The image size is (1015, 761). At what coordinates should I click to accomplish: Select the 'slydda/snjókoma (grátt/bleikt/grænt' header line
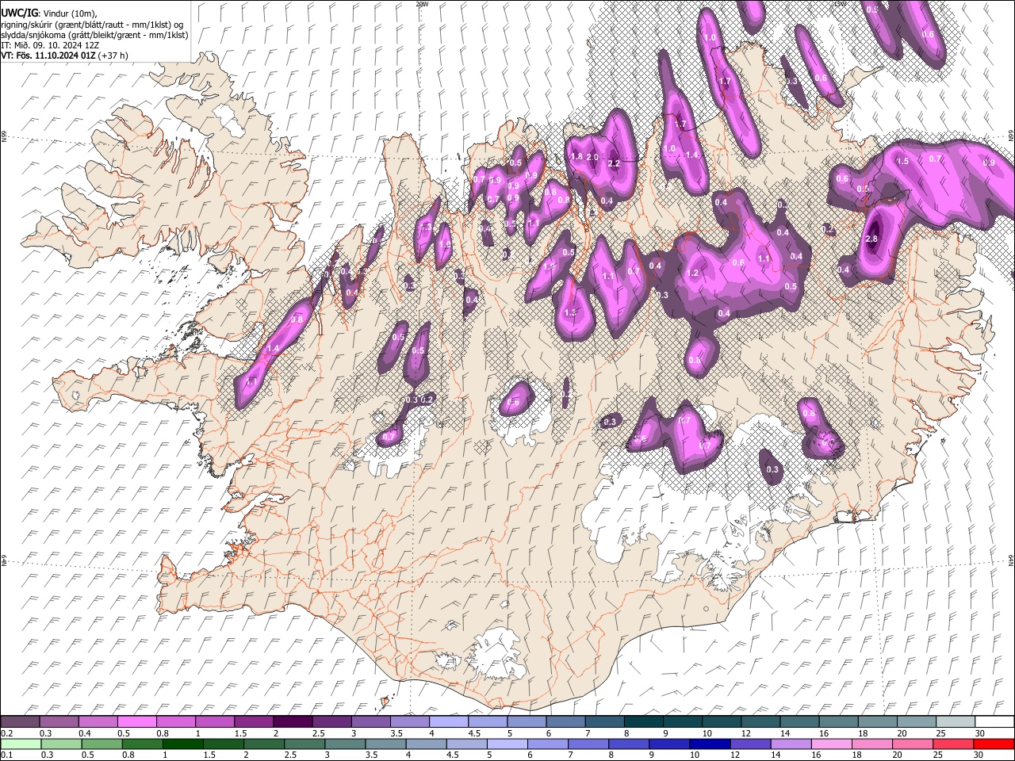pos(94,35)
